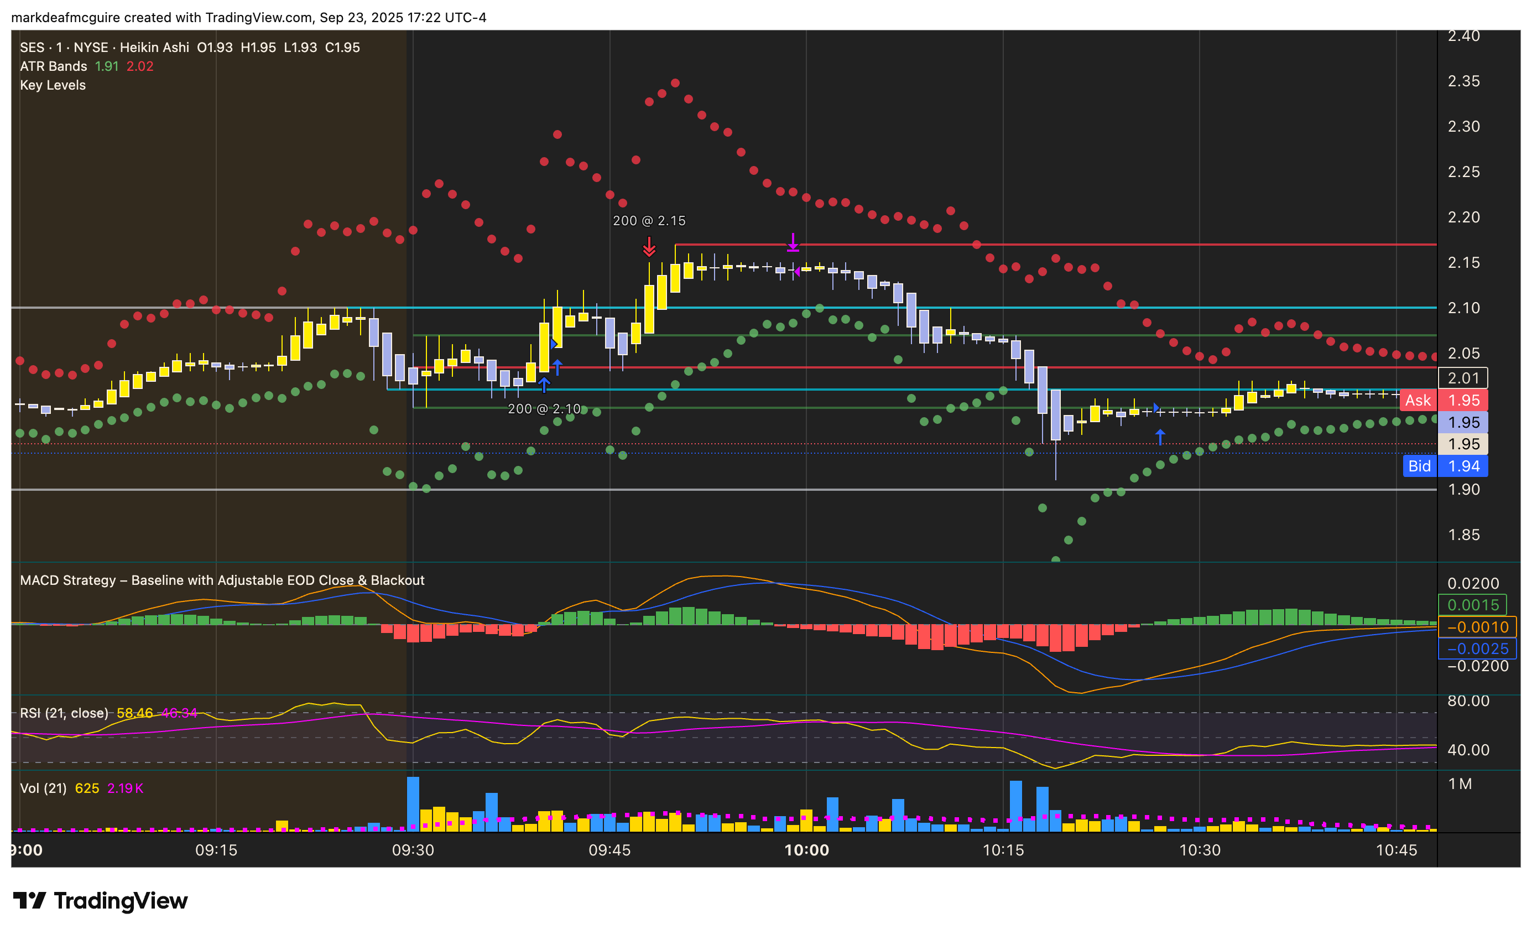Select the ATR Bands indicator legend
This screenshot has height=934, width=1532.
(x=54, y=66)
